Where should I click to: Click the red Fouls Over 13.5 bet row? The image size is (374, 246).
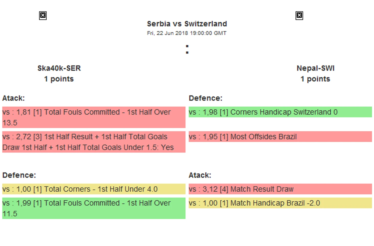(x=94, y=117)
